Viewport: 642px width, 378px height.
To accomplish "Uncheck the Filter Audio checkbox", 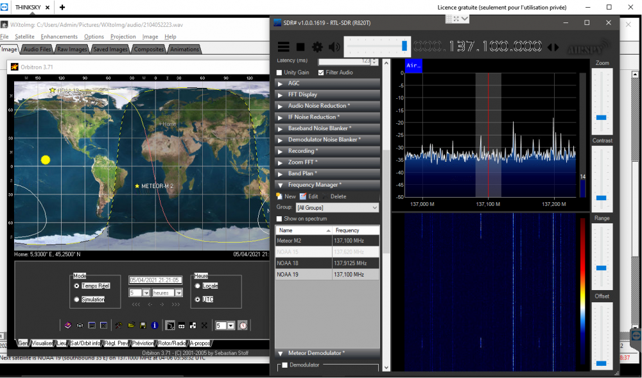I will coord(321,73).
